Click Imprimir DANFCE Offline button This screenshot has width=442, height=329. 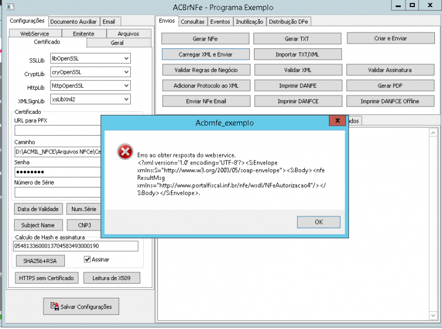(390, 101)
